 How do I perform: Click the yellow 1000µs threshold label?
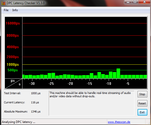pyautogui.click(x=13, y=64)
